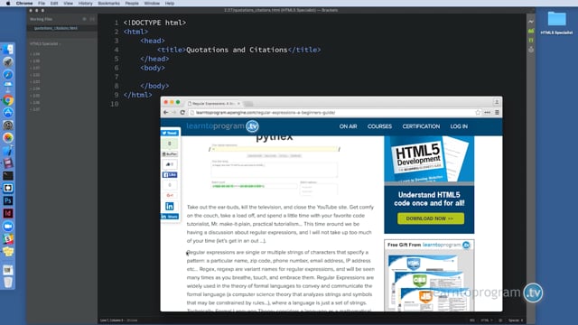Screen dimensions: 578x325
Task: Launch Photoshop from the dock
Action: (x=8, y=200)
